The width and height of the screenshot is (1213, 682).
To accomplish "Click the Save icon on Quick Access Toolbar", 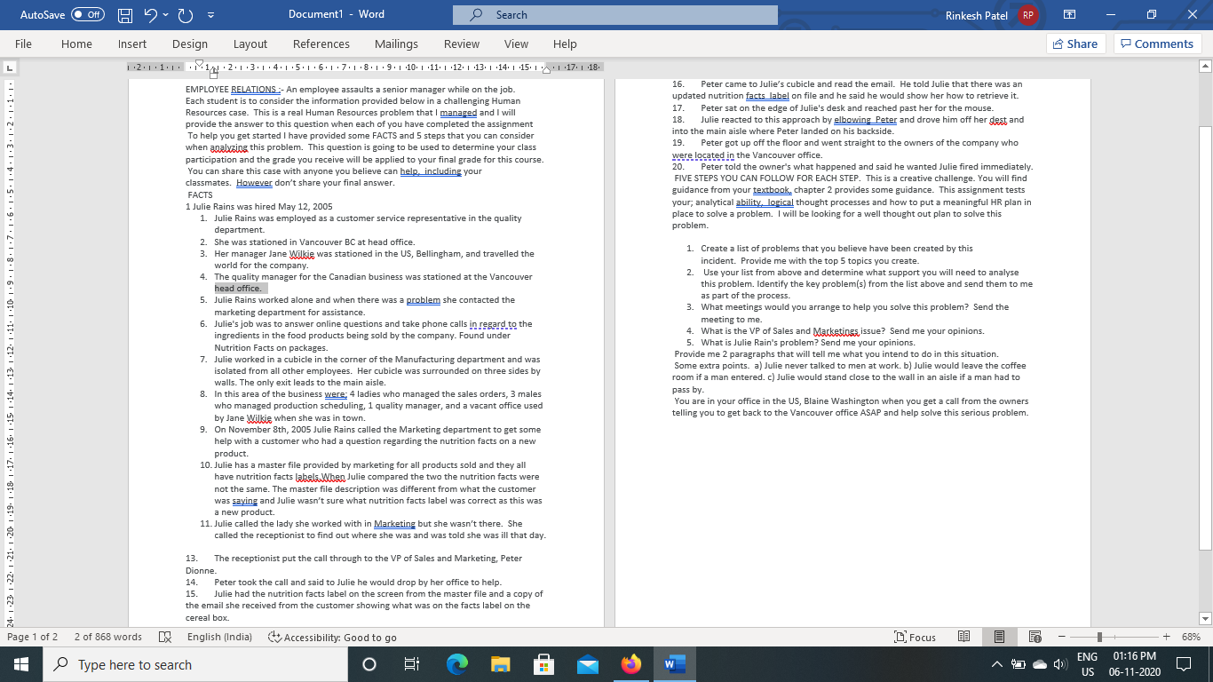I will 123,14.
